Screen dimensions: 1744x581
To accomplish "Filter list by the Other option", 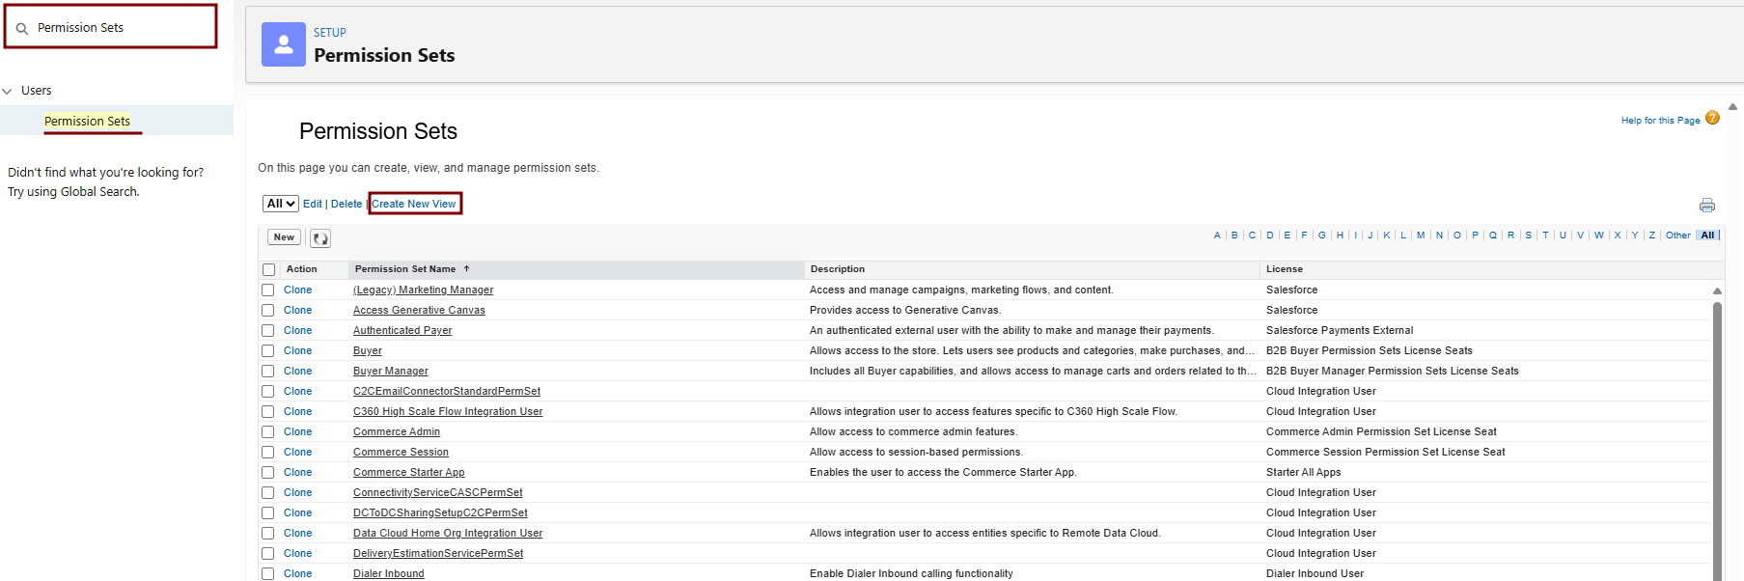I will click(1677, 235).
